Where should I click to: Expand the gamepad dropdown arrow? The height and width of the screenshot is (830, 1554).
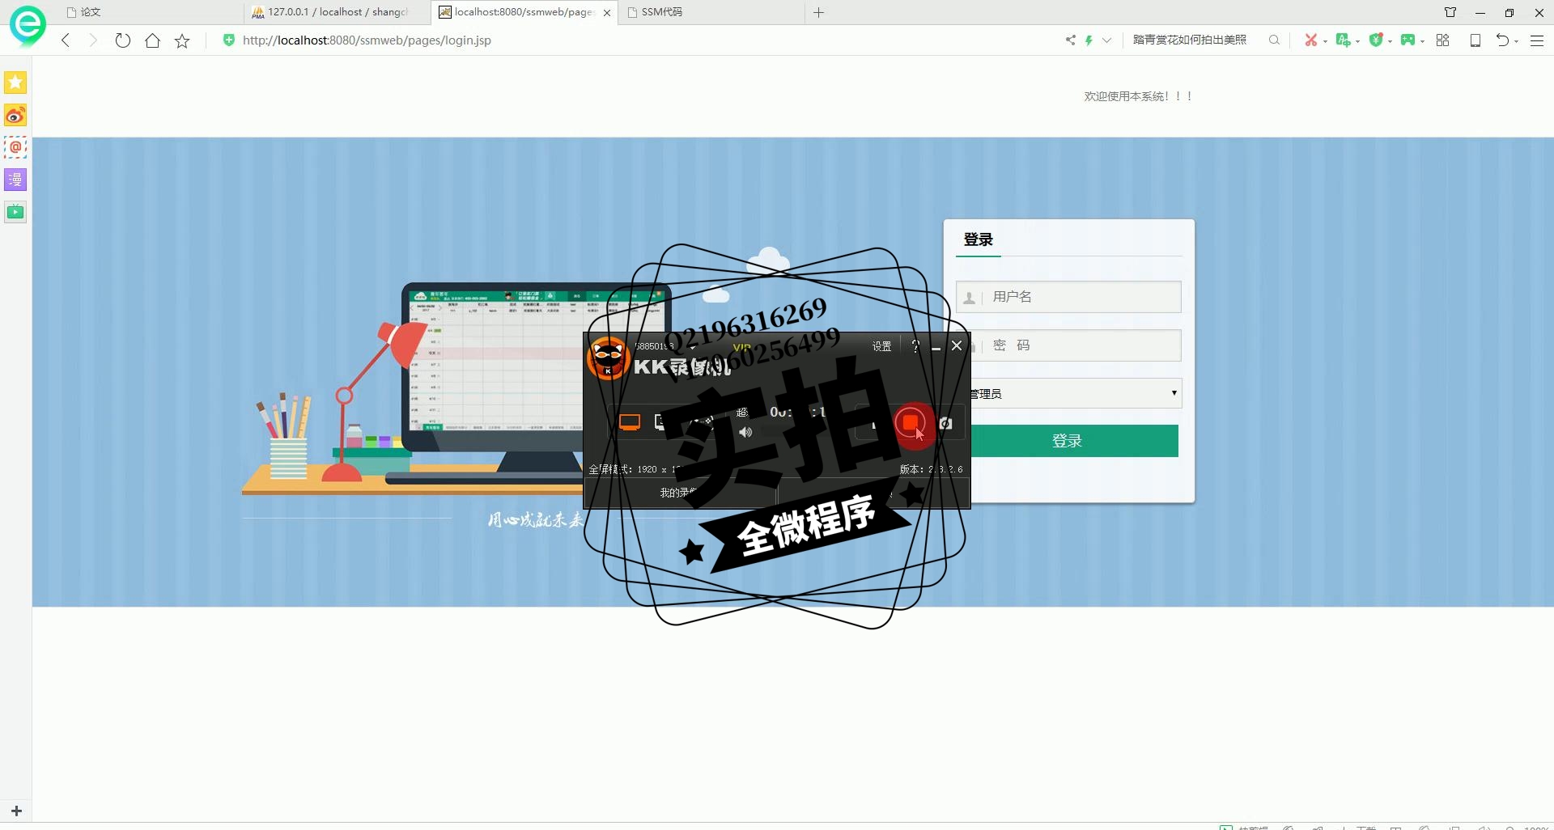(1422, 40)
